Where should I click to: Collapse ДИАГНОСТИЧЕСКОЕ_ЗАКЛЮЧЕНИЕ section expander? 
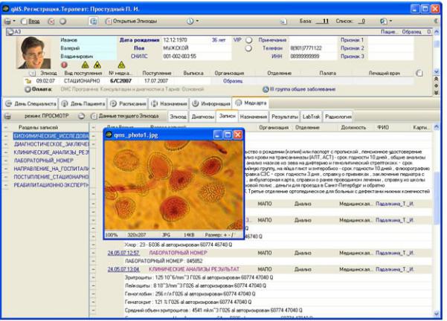click(6, 144)
